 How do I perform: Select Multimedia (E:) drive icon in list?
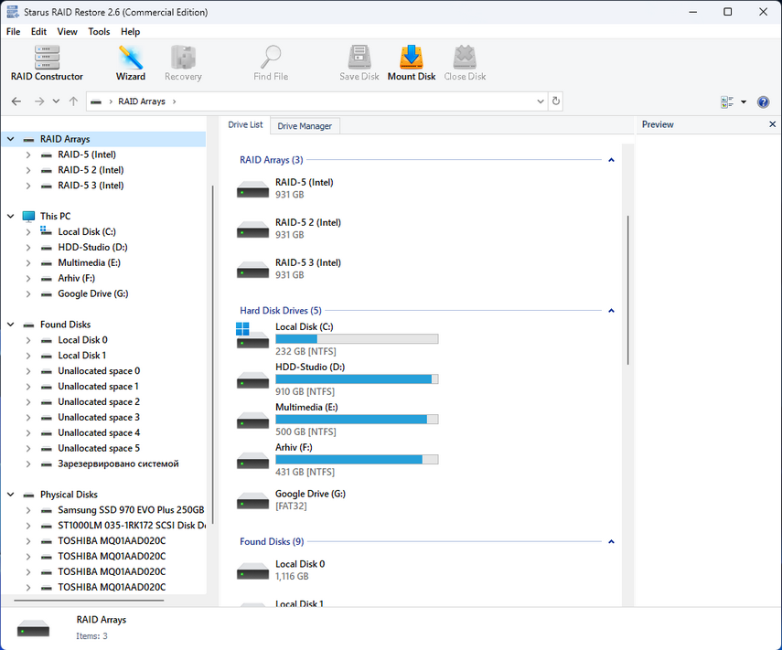pos(252,420)
